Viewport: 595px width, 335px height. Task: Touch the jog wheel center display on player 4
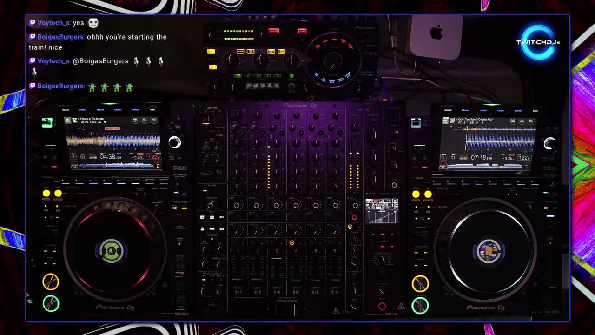[489, 251]
